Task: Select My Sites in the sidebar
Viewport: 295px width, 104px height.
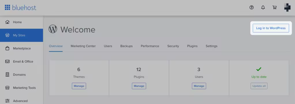Action: (x=21, y=35)
